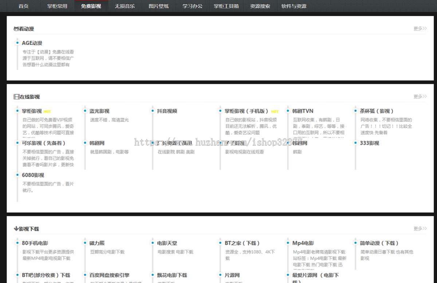Click the 看动漫 section heading
437x283 pixels.
(26, 29)
